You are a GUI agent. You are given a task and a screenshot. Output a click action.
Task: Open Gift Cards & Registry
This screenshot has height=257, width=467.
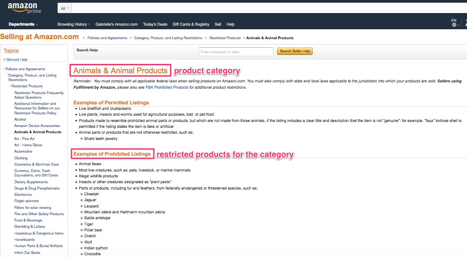point(191,24)
